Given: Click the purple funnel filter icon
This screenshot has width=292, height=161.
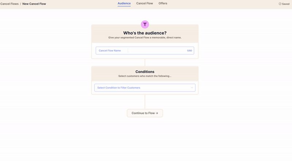Looking at the screenshot, I should click(145, 24).
